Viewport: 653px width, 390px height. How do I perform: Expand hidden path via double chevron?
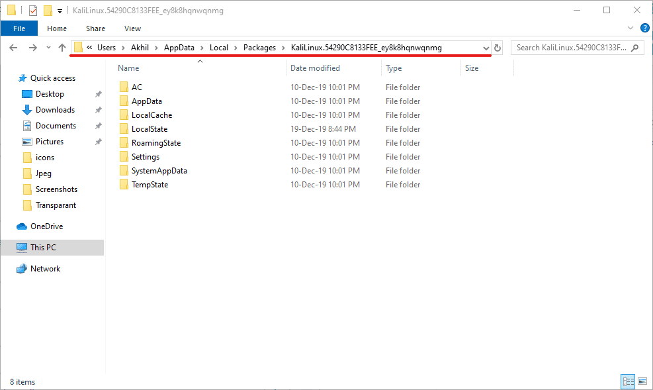(89, 48)
